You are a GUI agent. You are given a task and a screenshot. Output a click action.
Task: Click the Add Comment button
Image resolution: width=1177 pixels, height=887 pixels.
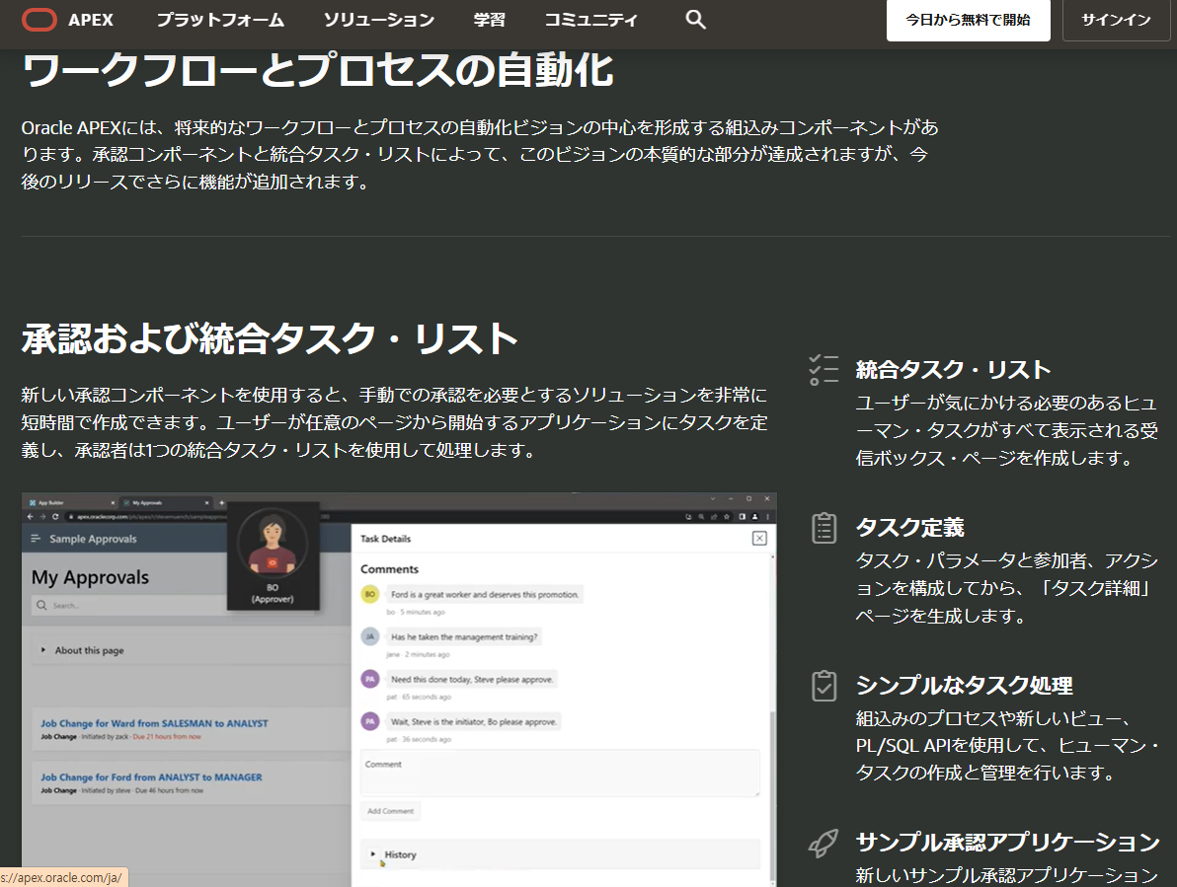(x=390, y=810)
